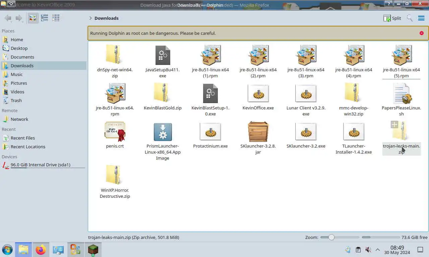429x257 pixels.
Task: Toggle Split view
Action: click(392, 18)
